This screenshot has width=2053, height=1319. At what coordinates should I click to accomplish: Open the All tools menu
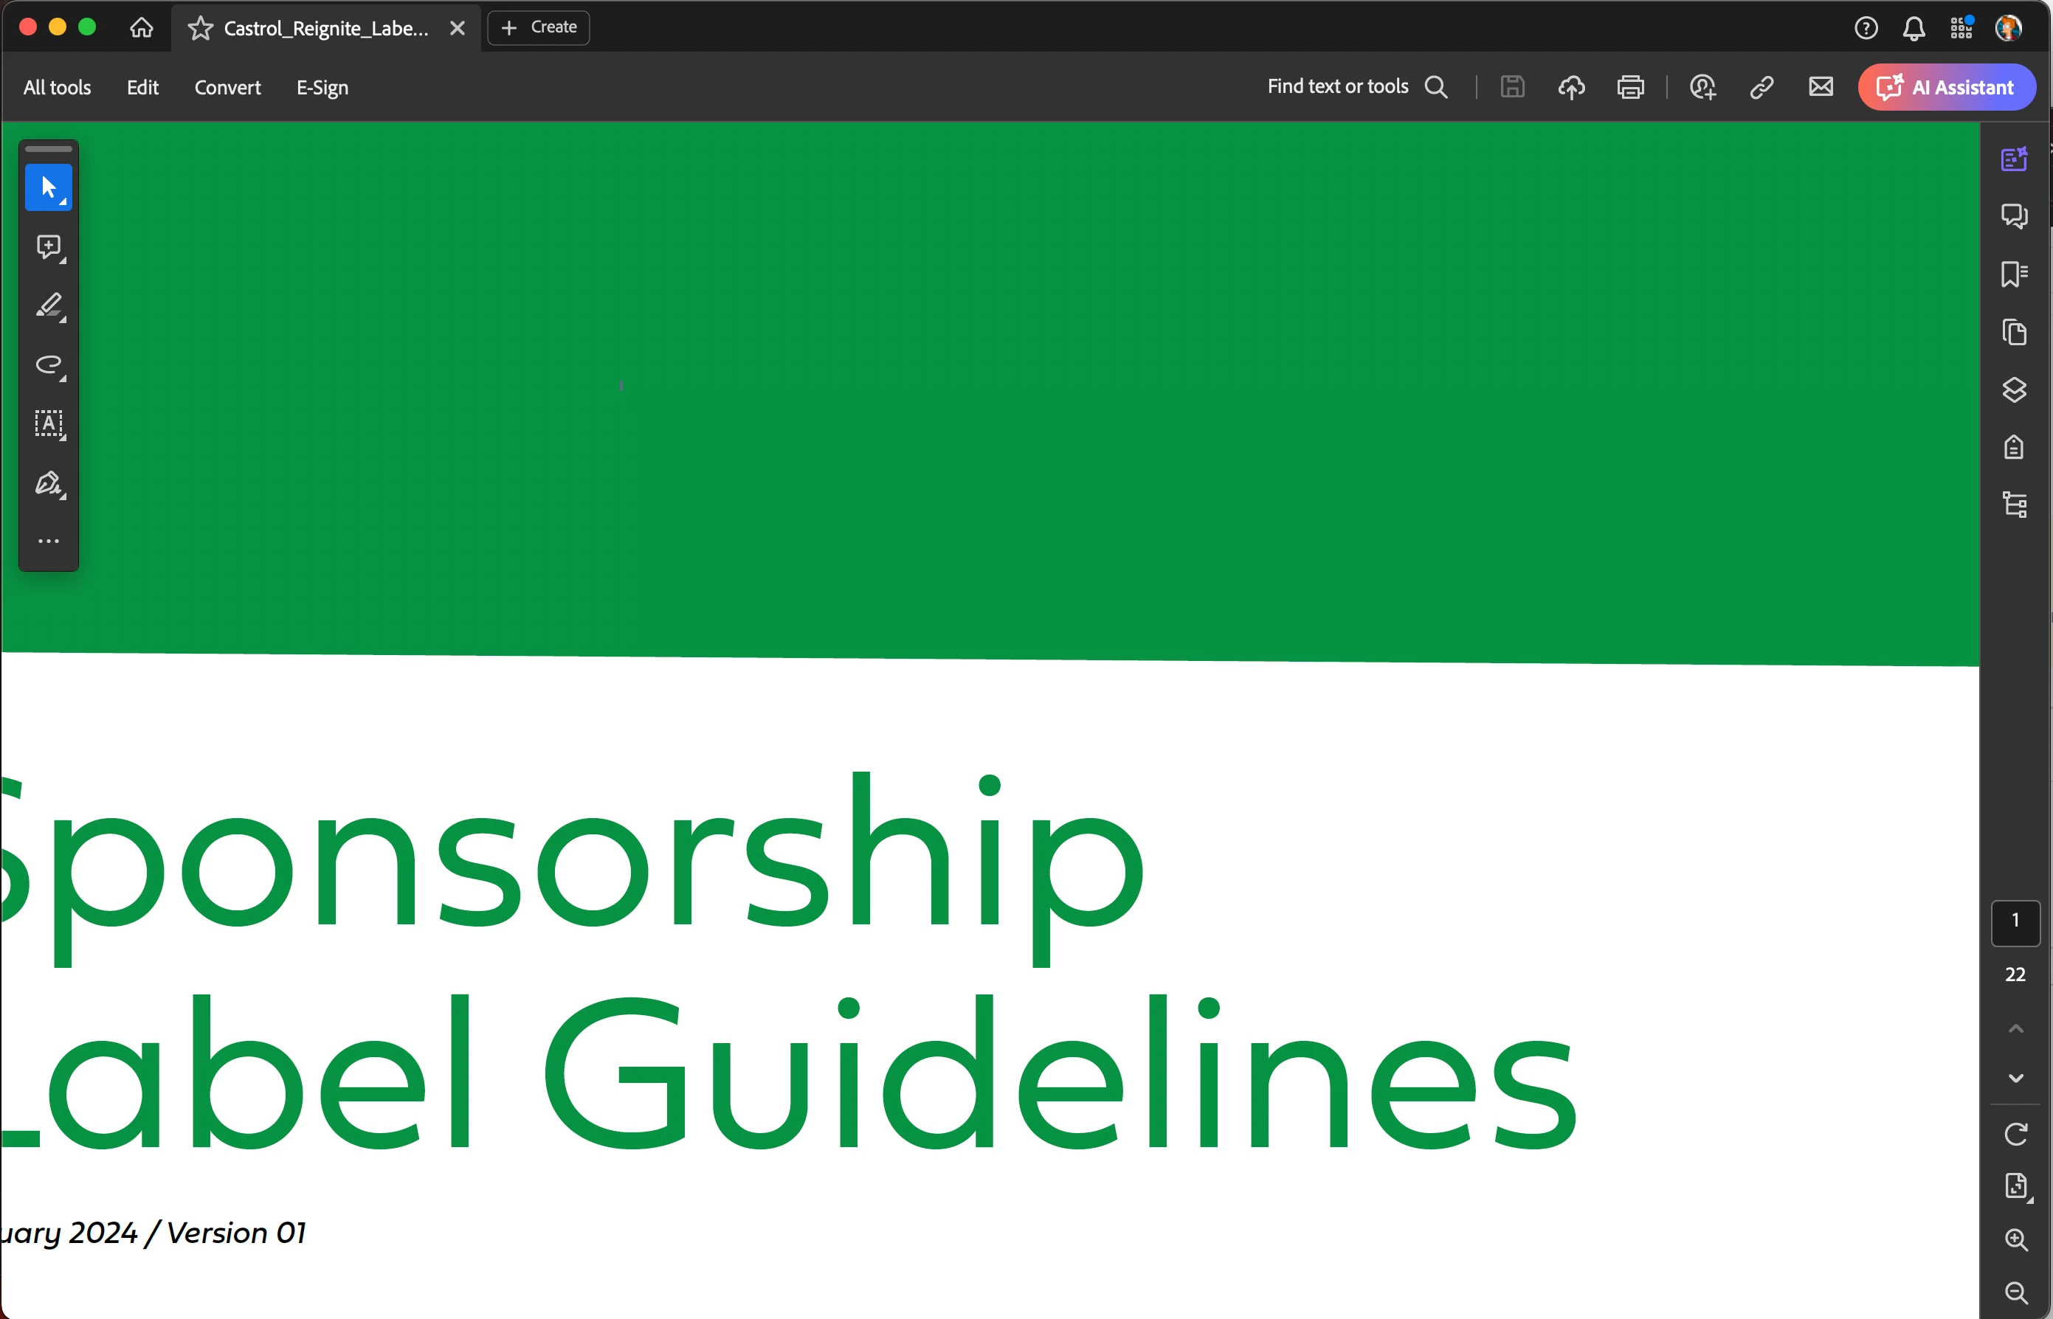click(57, 87)
